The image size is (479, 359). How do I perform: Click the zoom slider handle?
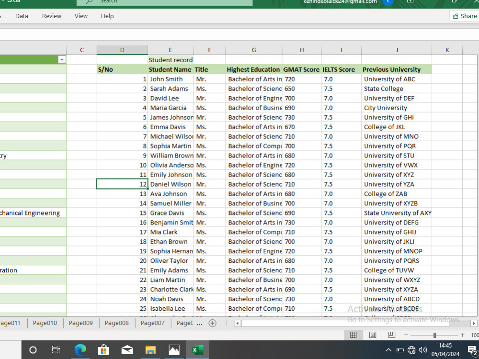point(434,335)
